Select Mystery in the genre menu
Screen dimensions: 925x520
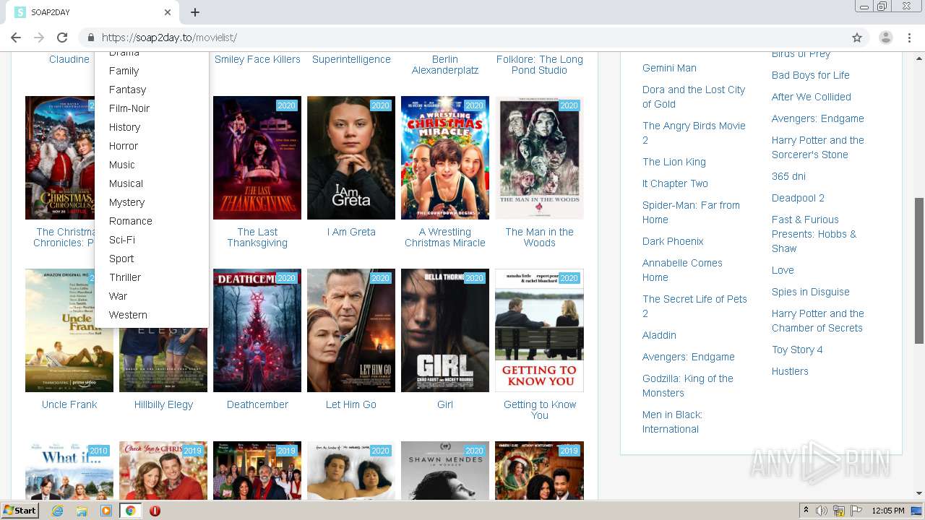126,202
